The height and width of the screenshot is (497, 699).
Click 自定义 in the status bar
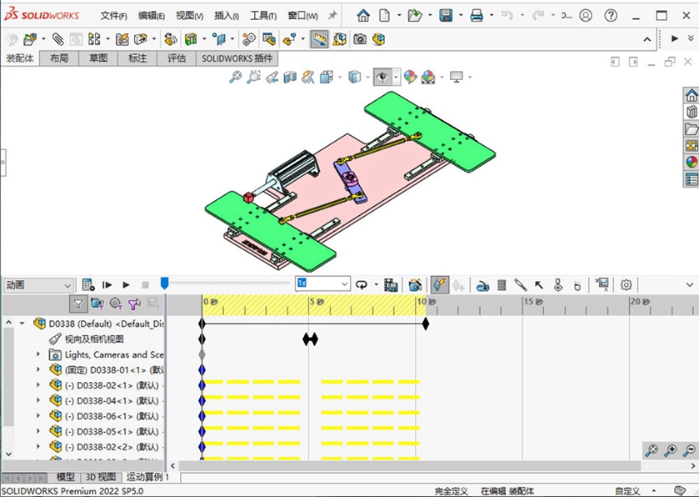[627, 491]
